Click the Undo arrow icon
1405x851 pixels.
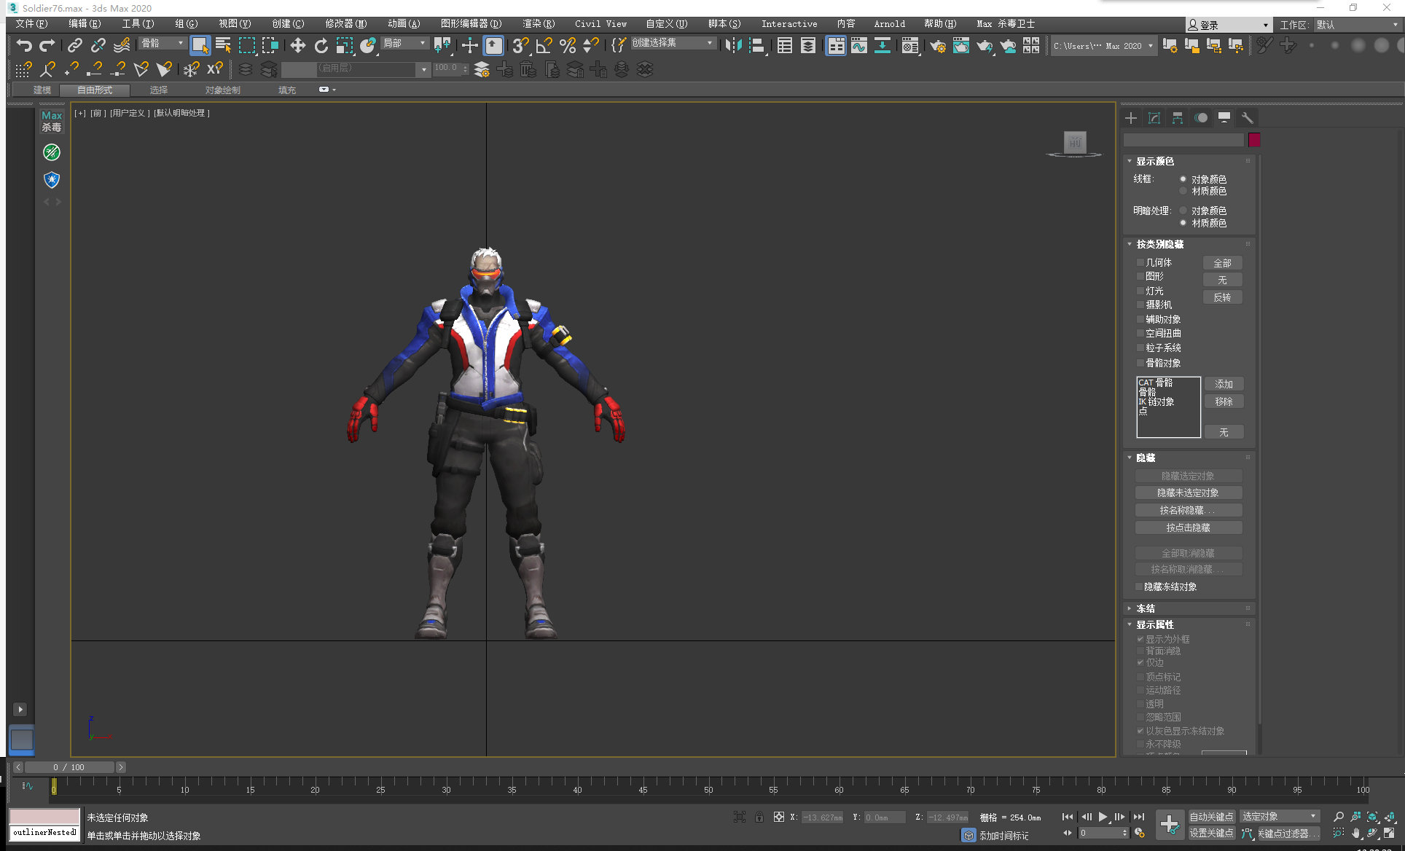[x=24, y=46]
